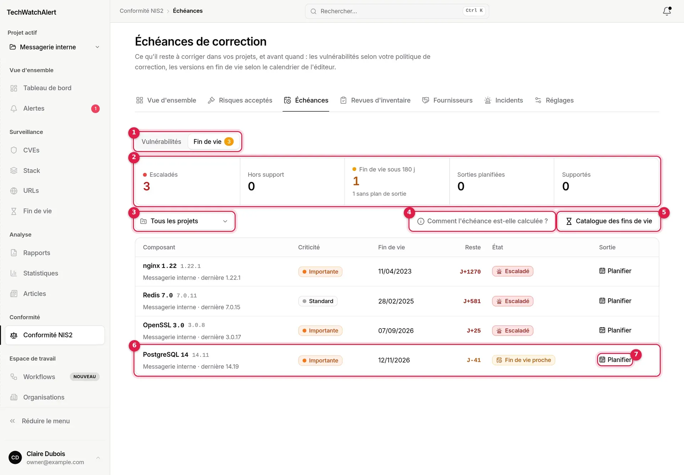
Task: Switch to Revues d'inventaire tab
Action: click(375, 100)
